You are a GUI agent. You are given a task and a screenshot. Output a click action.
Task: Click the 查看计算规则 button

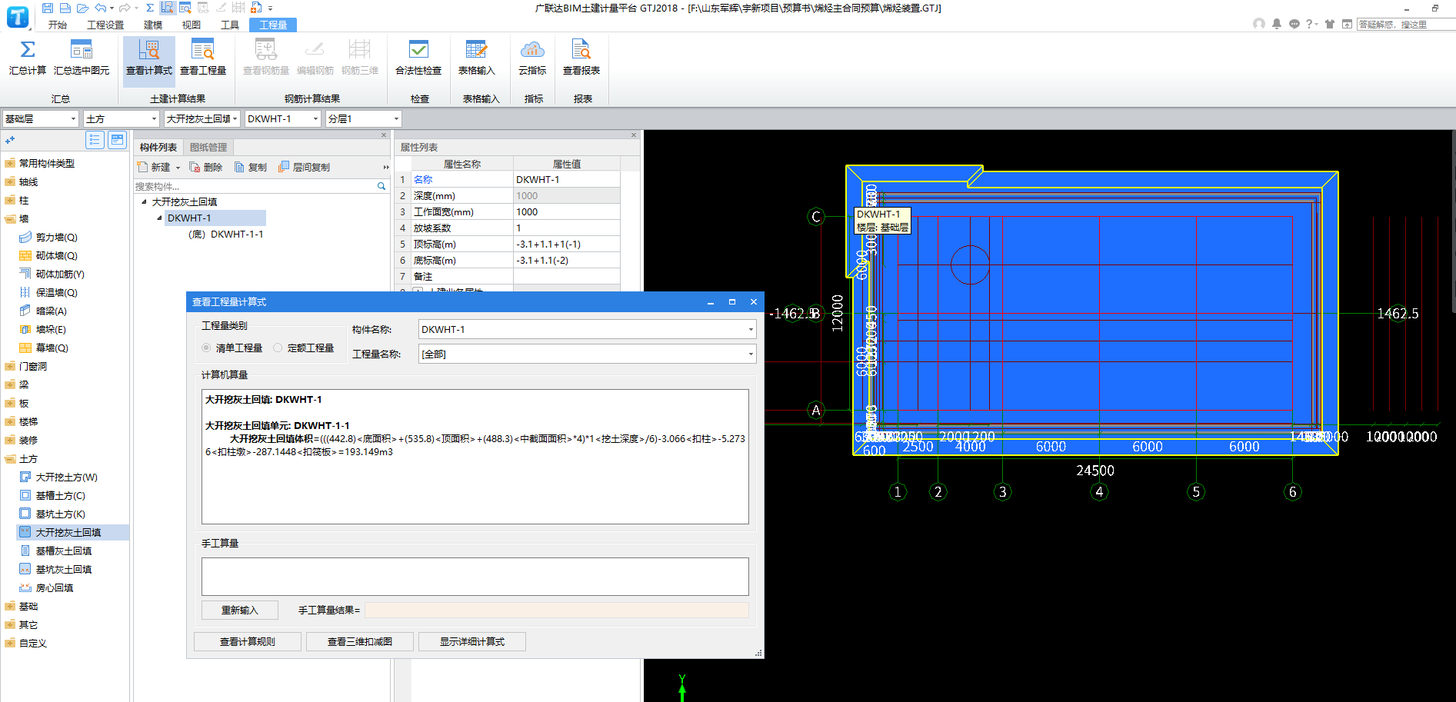[x=248, y=641]
